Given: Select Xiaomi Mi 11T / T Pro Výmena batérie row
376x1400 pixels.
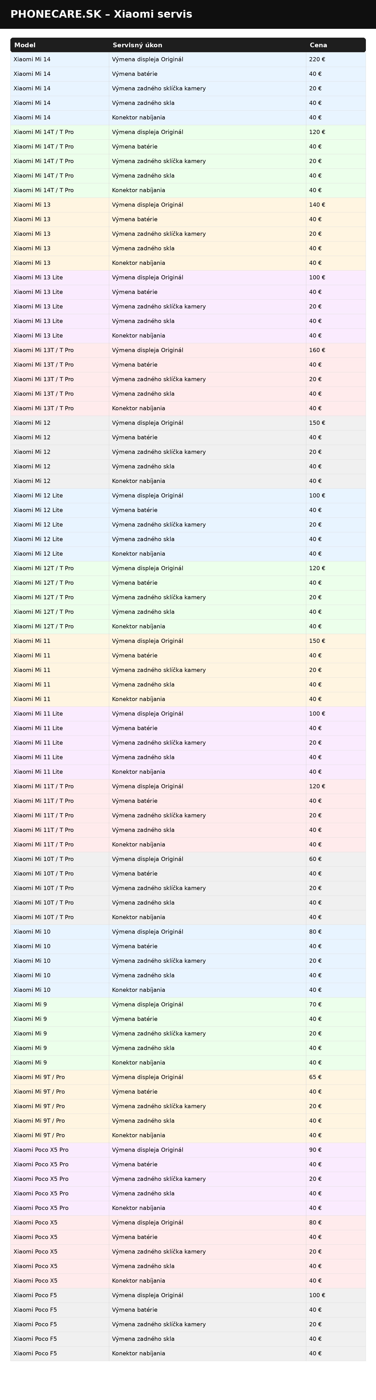Looking at the screenshot, I should (188, 800).
